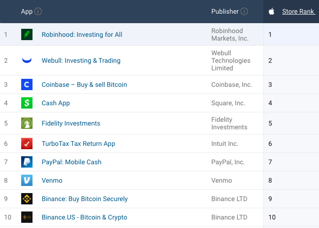
Task: Click the PayPal app icon
Action: [27, 162]
